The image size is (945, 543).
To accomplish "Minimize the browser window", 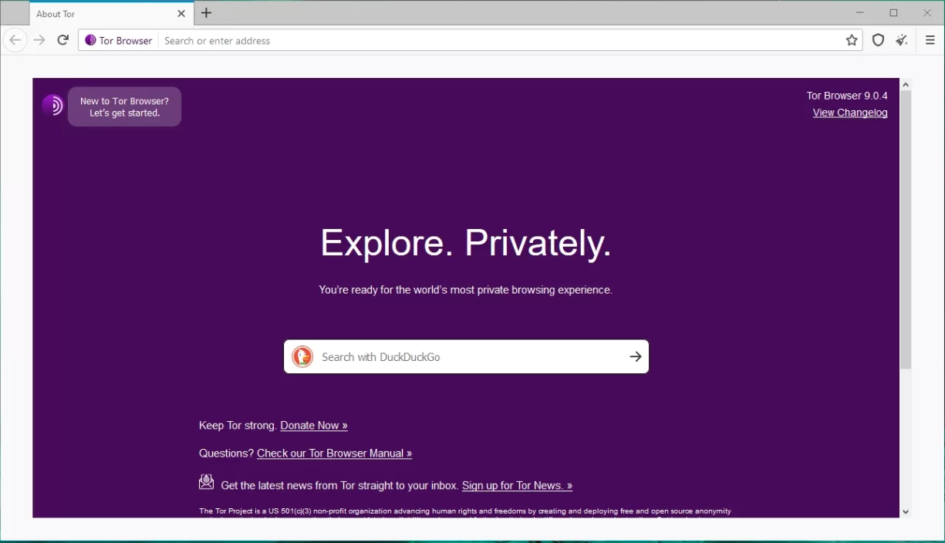I will pyautogui.click(x=860, y=12).
